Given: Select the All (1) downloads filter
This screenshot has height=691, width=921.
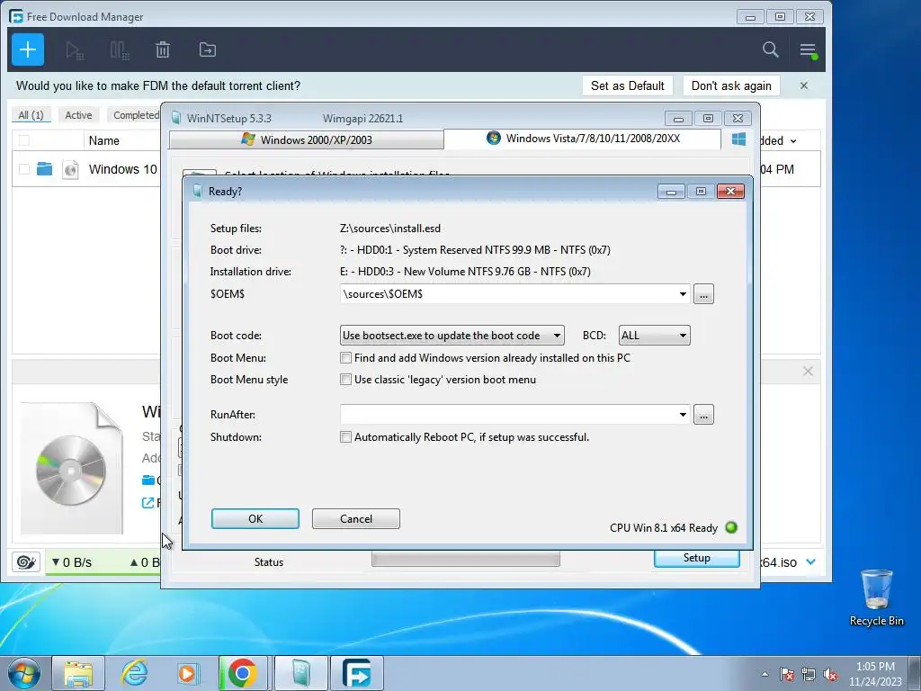Looking at the screenshot, I should click(x=31, y=115).
